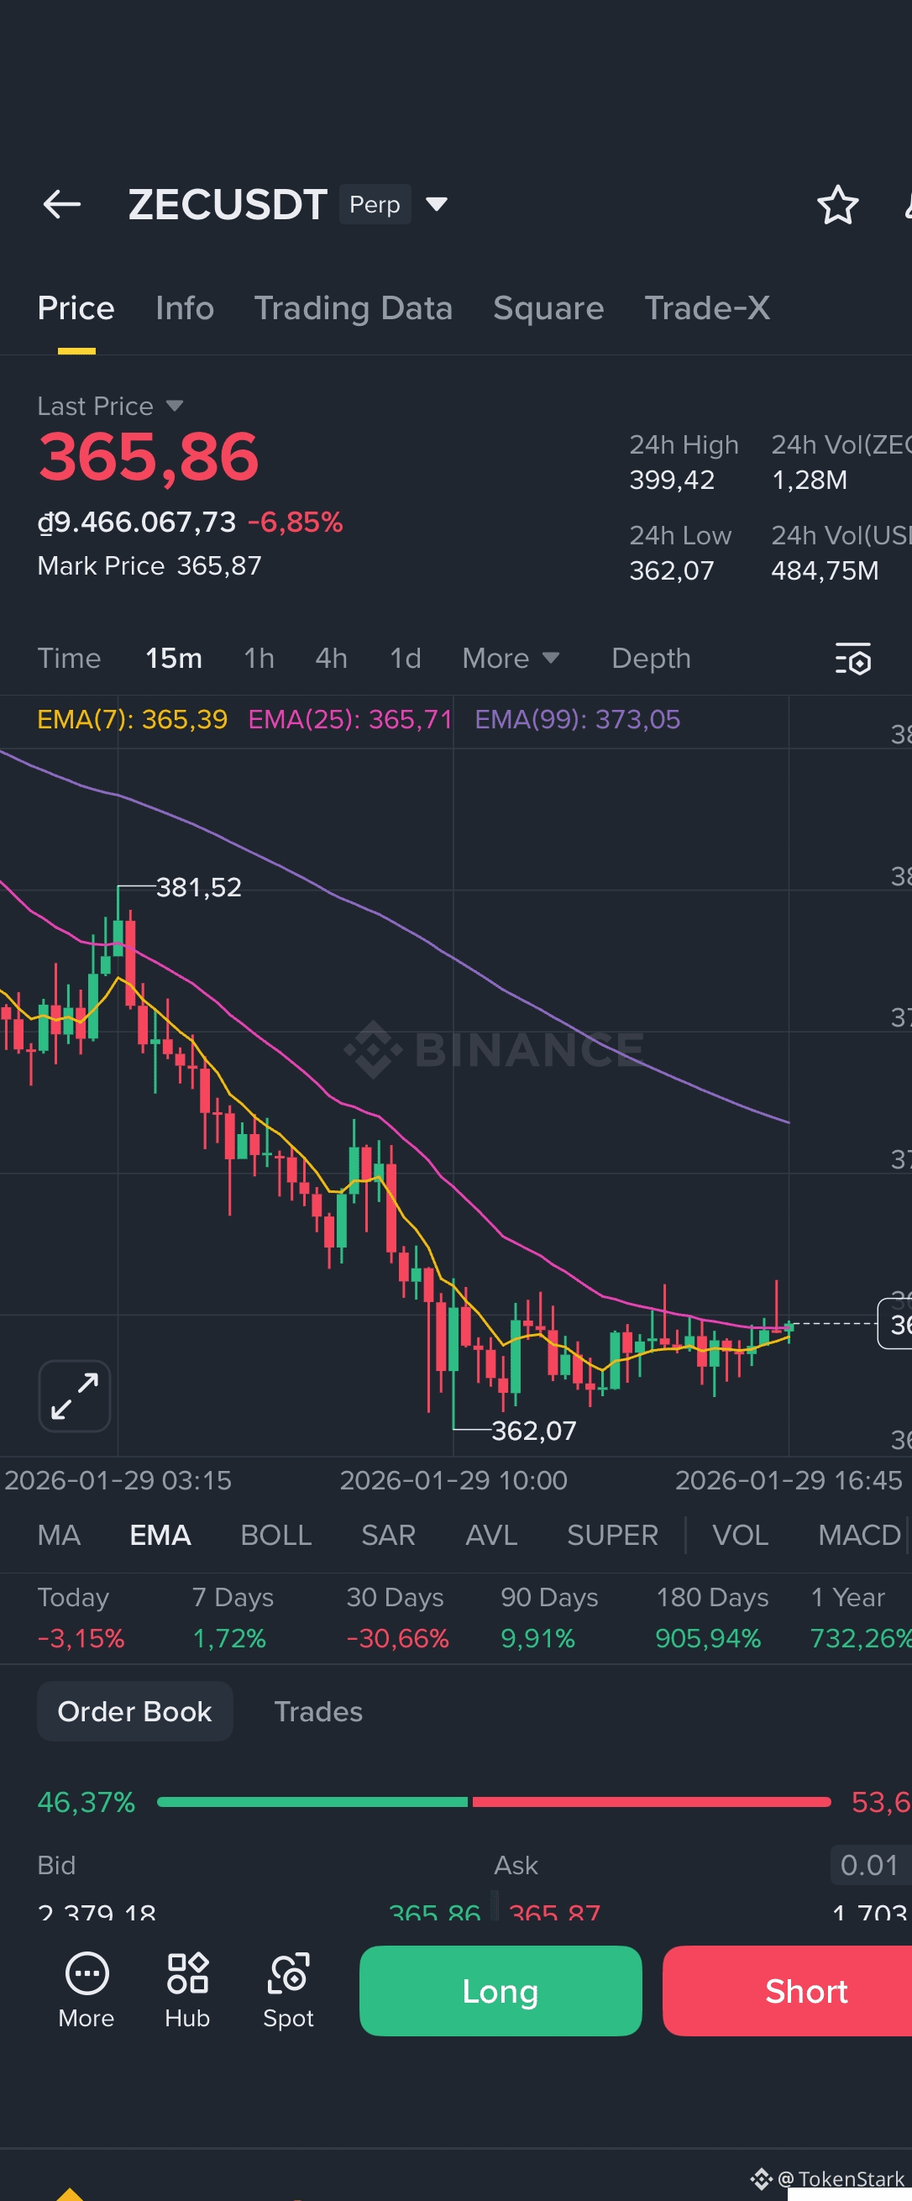This screenshot has width=912, height=2201.
Task: Open order book precision 0.01 selector
Action: pos(870,1864)
